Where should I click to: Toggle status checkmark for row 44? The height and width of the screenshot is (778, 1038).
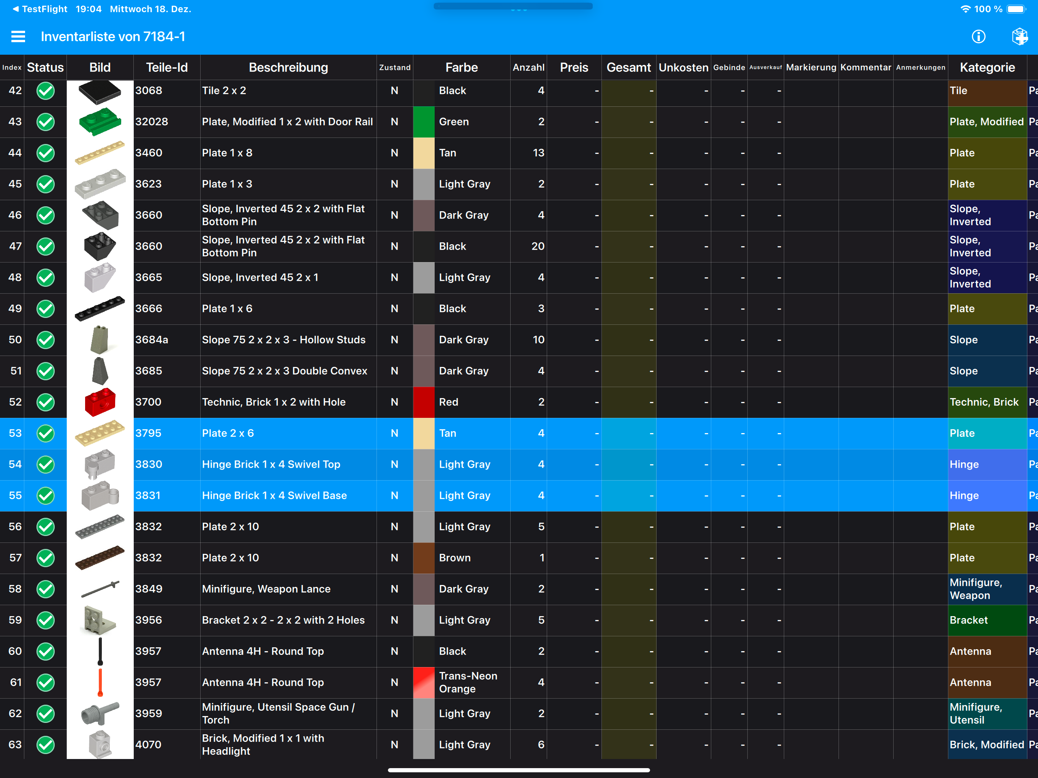[46, 153]
